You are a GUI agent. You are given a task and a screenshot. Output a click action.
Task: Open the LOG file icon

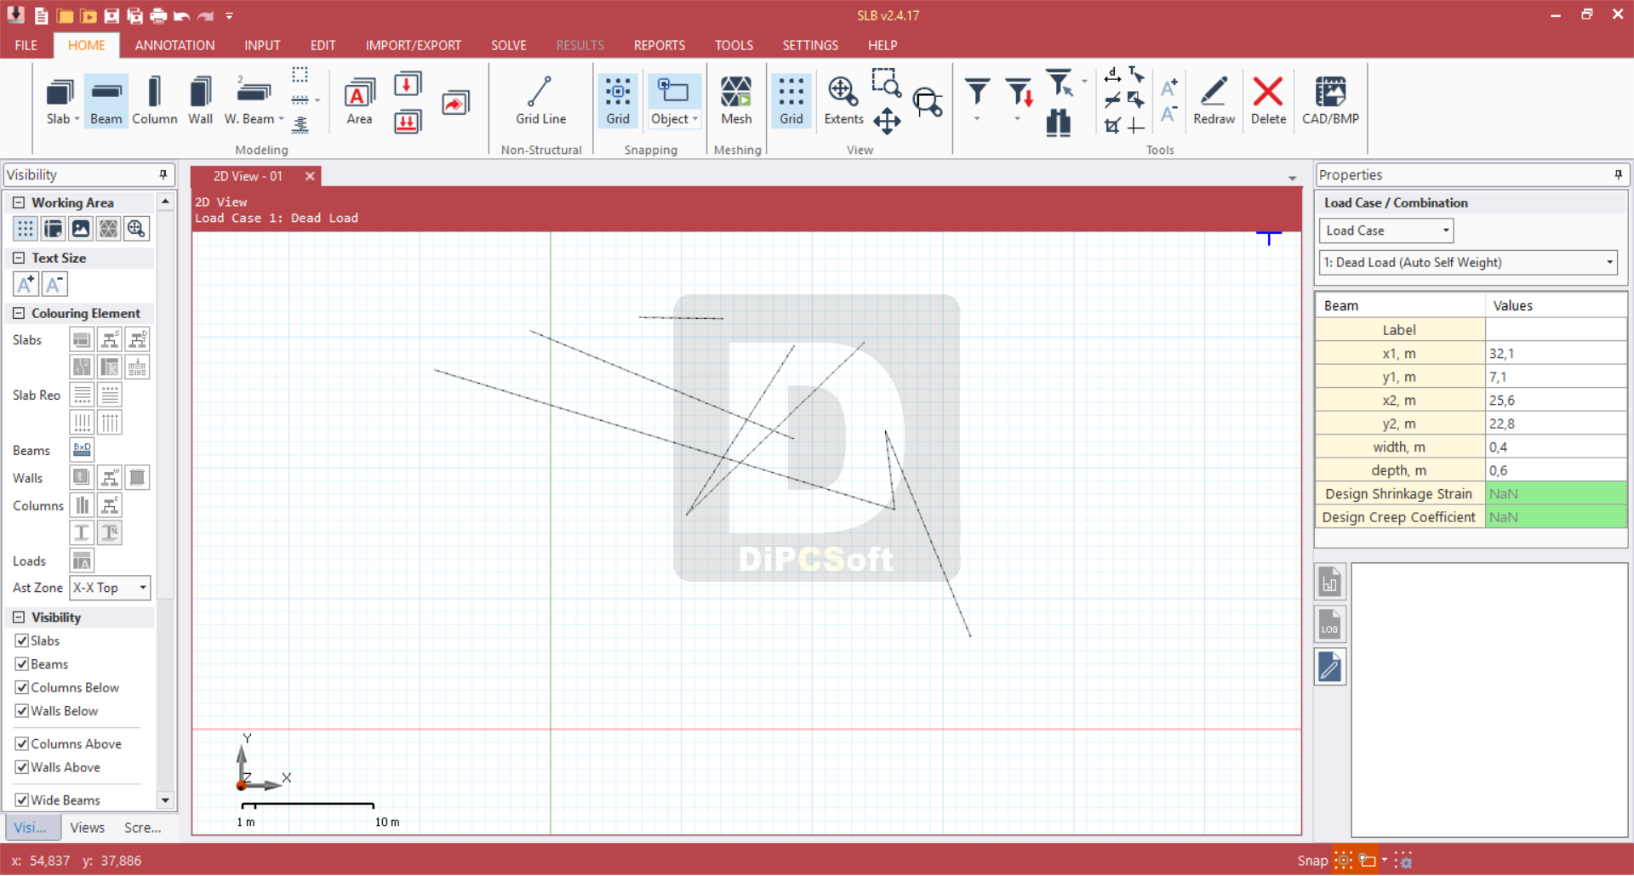1329,625
